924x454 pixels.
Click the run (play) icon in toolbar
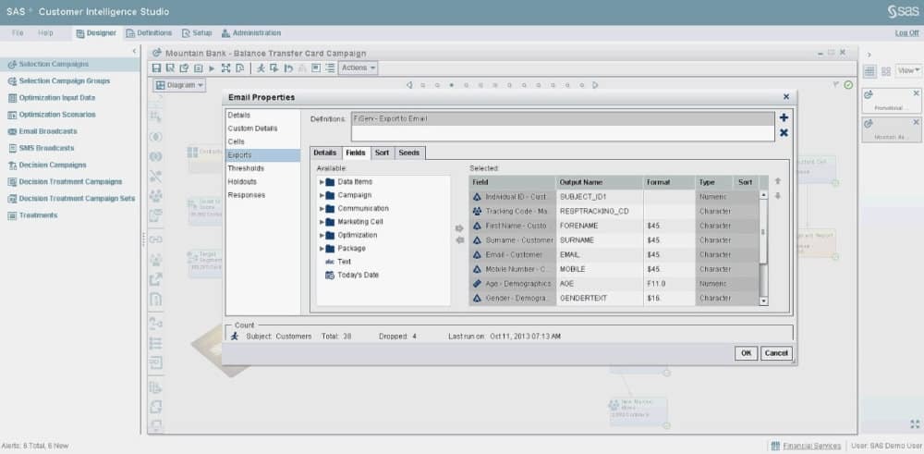[x=212, y=68]
